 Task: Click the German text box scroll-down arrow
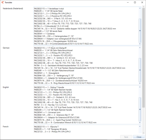(140, 83)
